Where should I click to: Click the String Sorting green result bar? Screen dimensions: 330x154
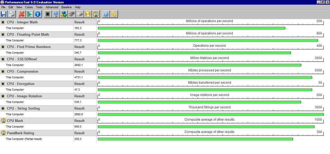tap(211, 114)
